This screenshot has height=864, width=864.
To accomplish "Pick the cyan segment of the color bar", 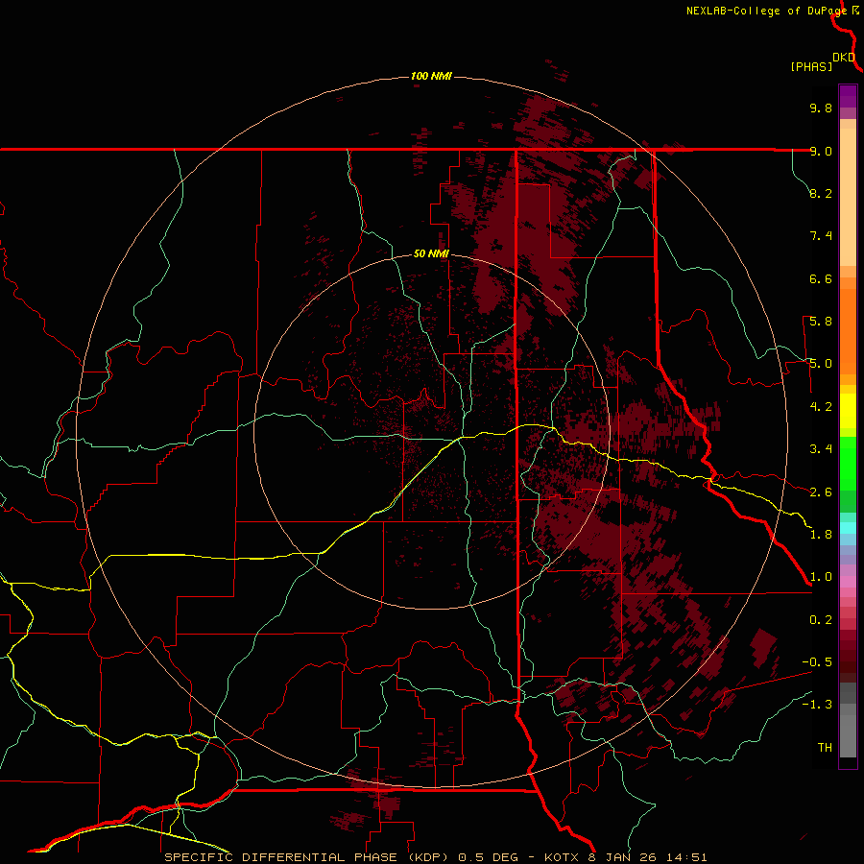I will click(x=848, y=528).
